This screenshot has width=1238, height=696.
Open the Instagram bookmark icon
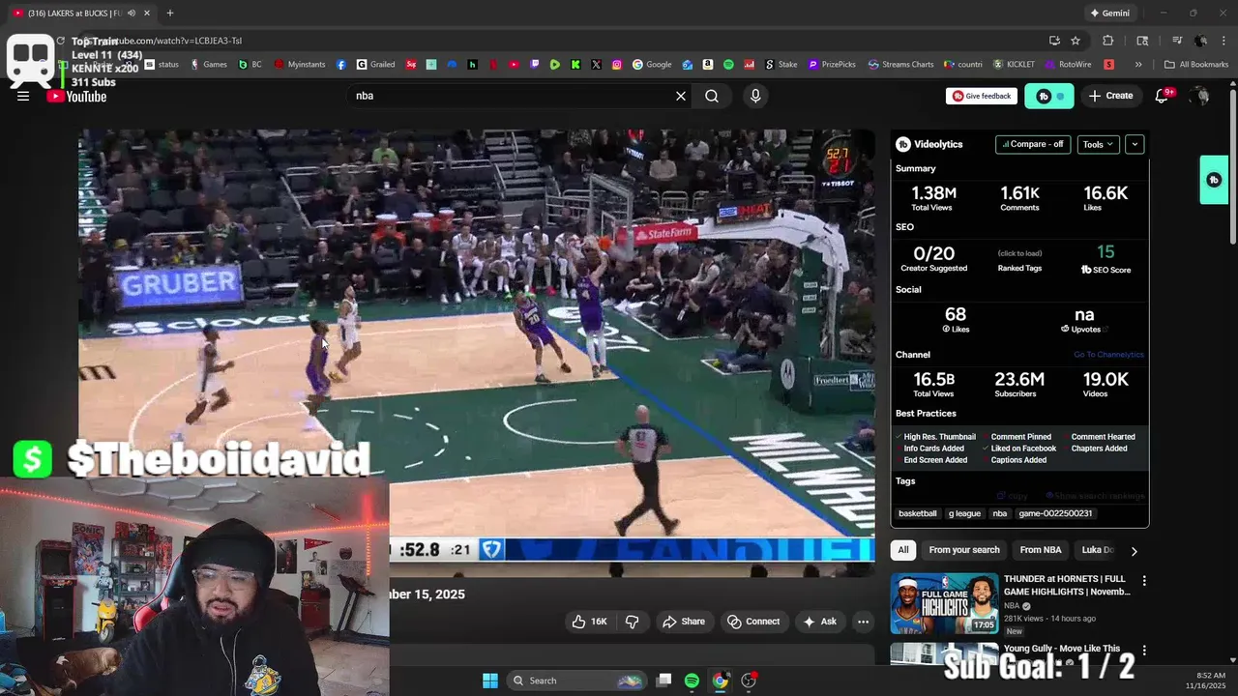coord(617,65)
